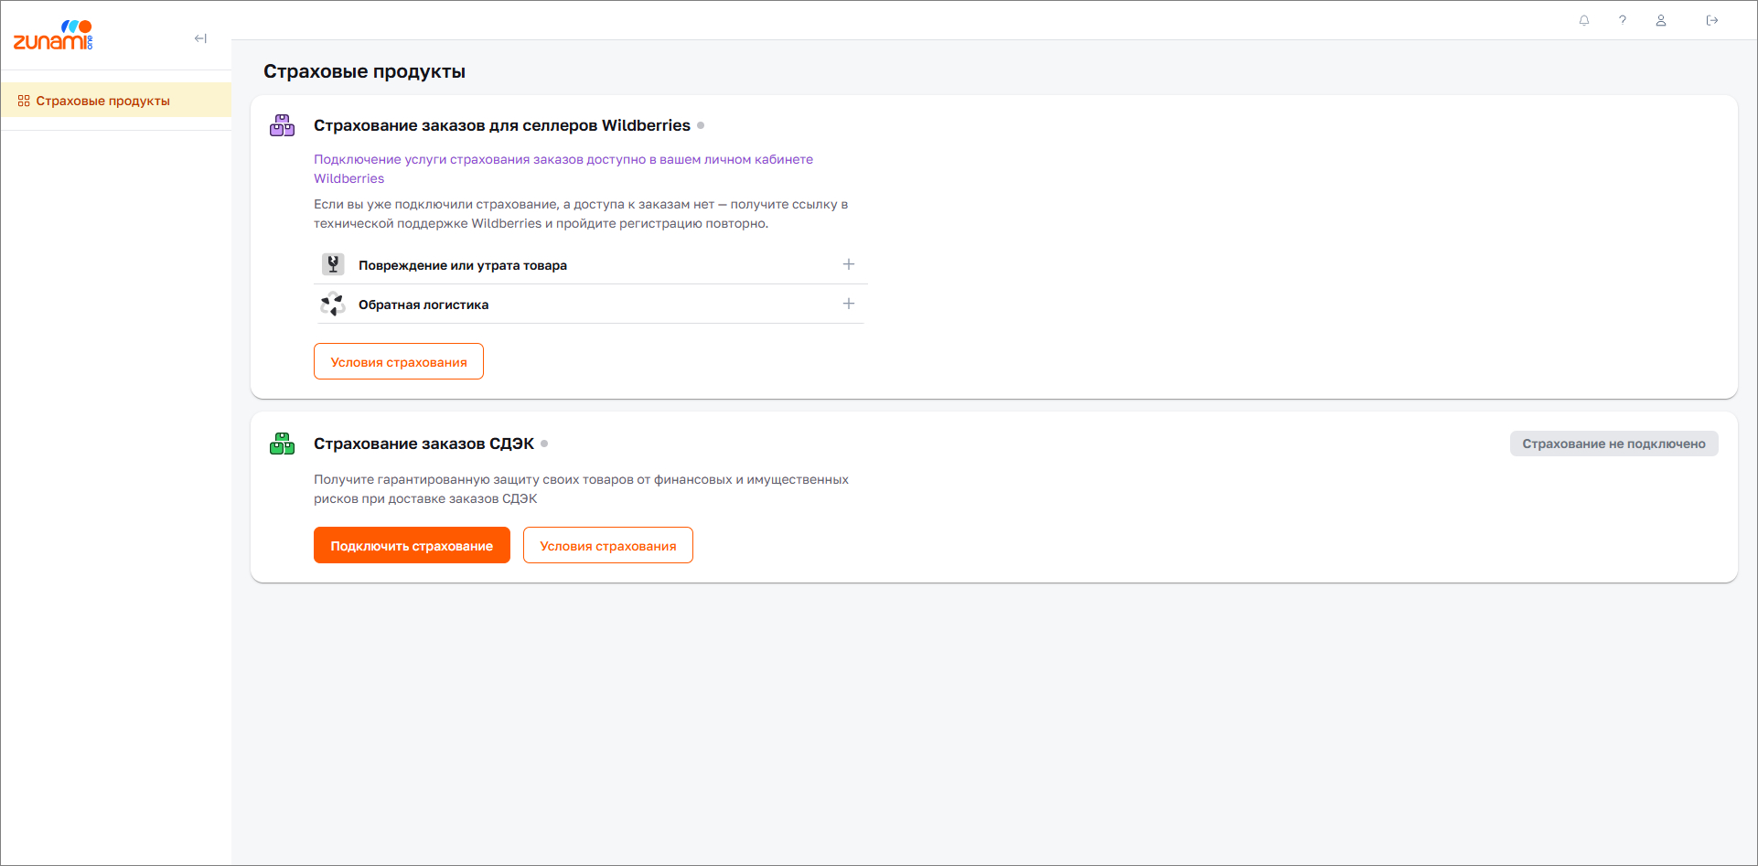Click the Zunami logo

pos(53,36)
